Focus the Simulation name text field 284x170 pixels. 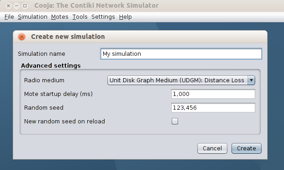pos(181,54)
